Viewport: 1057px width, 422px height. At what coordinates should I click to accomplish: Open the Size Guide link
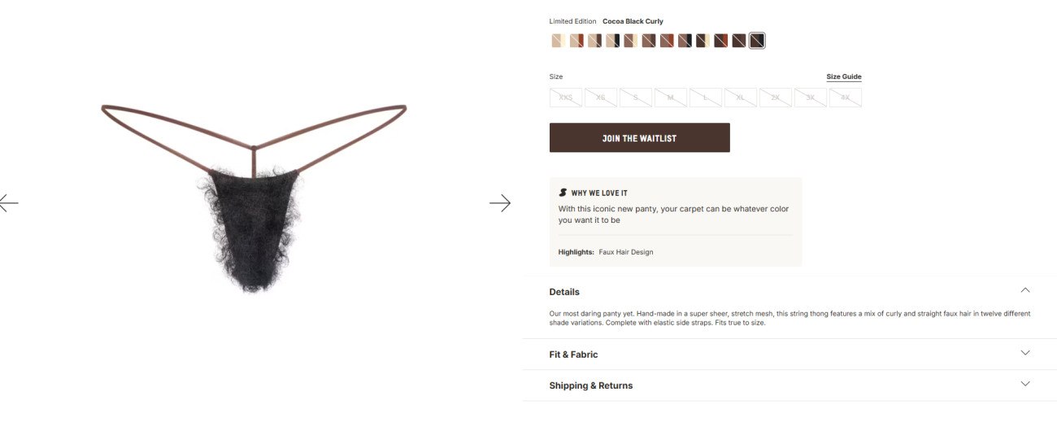[843, 77]
